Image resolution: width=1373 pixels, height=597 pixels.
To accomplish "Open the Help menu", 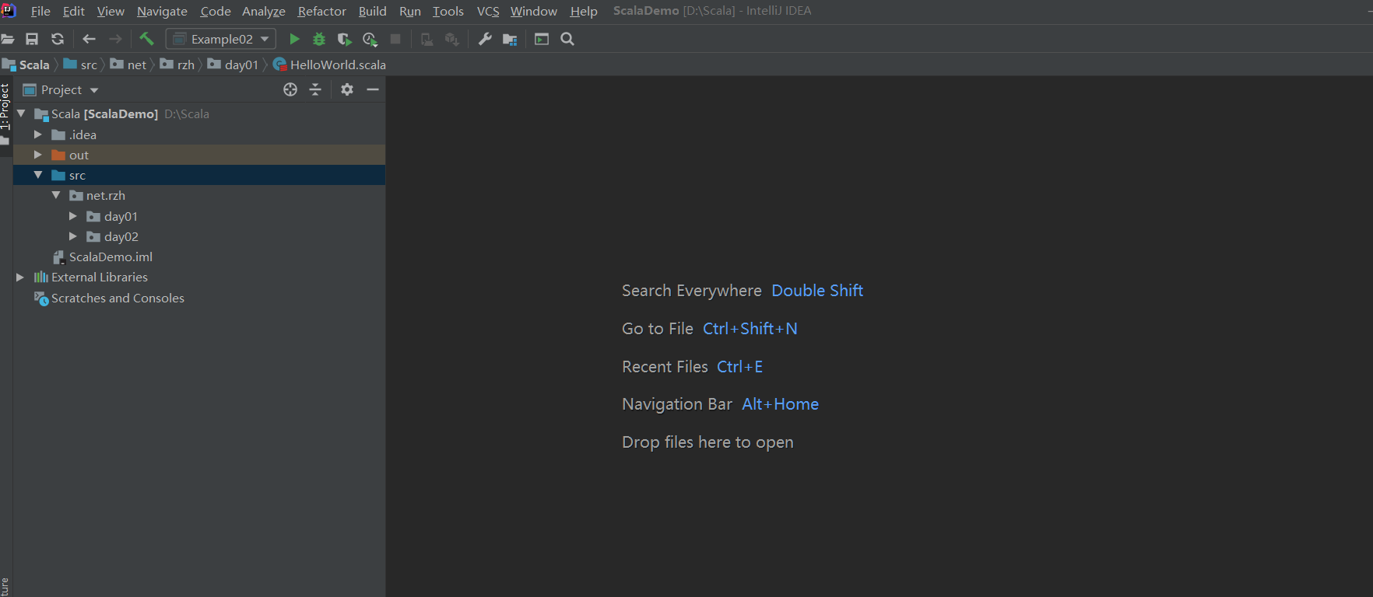I will (584, 11).
